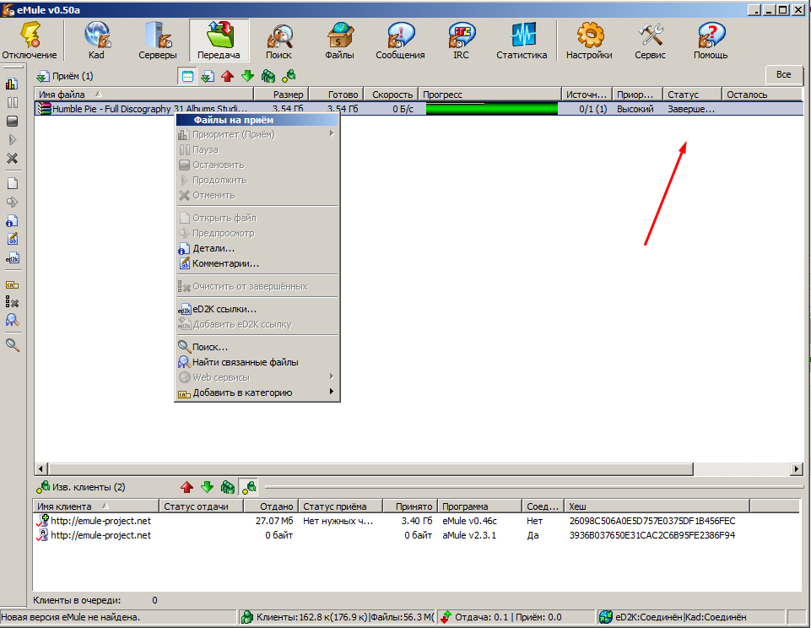Expand Приоритет (Приём) submenu

pyautogui.click(x=257, y=134)
